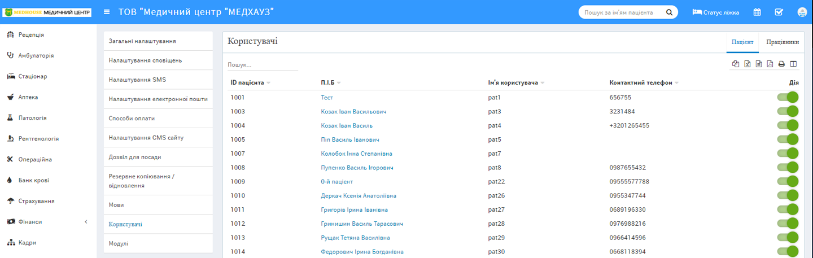
Task: Toggle active switch for patient 1011
Action: tap(788, 209)
